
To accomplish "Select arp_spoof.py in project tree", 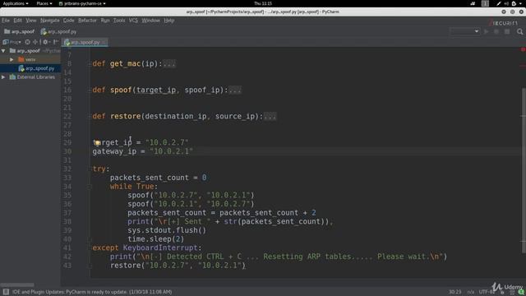I will click(36, 68).
